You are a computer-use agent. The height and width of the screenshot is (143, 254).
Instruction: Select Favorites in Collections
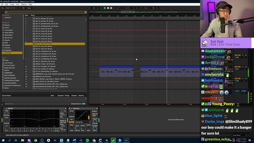click(x=8, y=17)
